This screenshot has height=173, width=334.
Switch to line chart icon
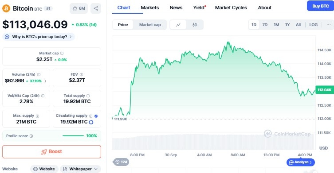coord(178,25)
